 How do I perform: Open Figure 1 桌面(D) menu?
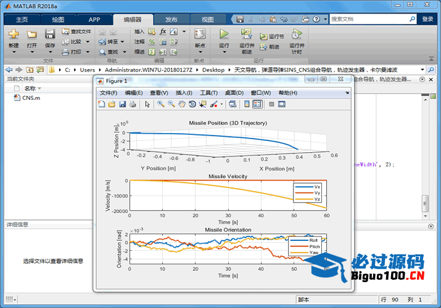click(x=234, y=93)
